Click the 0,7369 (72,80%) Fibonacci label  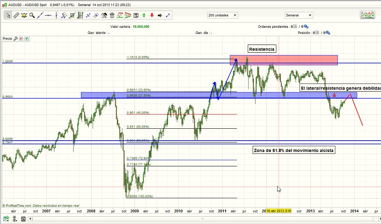coord(138,158)
